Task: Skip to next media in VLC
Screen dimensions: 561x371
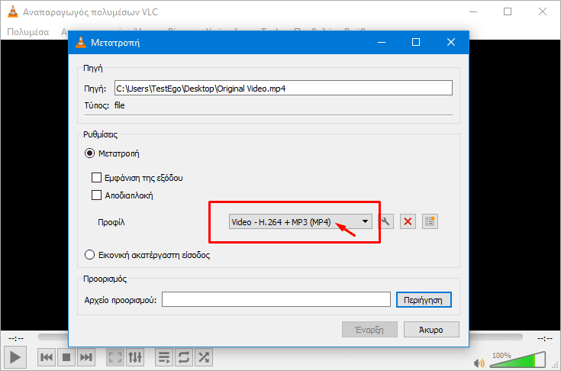Action: tap(86, 357)
